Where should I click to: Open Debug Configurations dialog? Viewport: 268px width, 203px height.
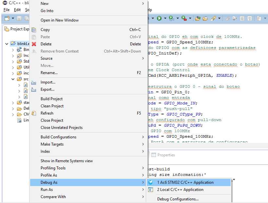click(x=178, y=199)
